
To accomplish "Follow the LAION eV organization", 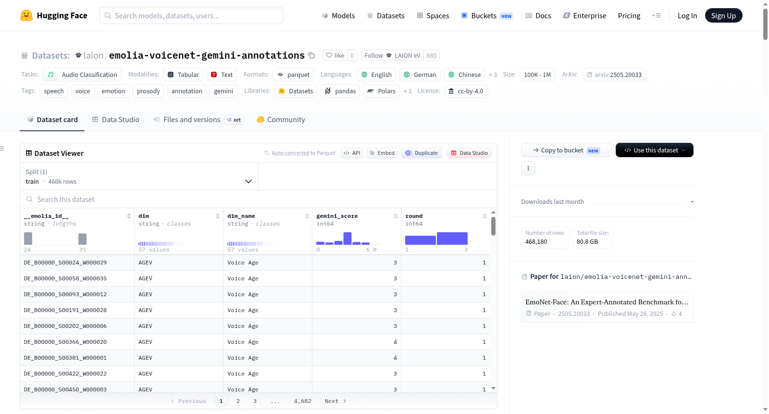I will pos(392,55).
